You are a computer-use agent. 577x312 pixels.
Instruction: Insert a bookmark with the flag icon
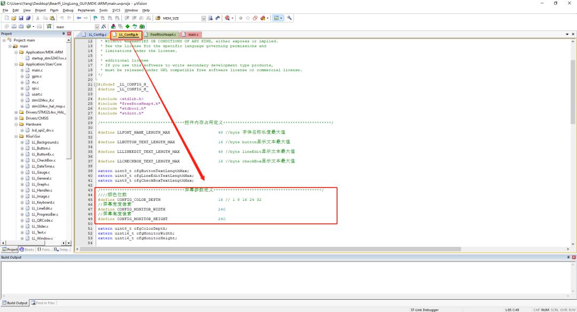coord(95,18)
